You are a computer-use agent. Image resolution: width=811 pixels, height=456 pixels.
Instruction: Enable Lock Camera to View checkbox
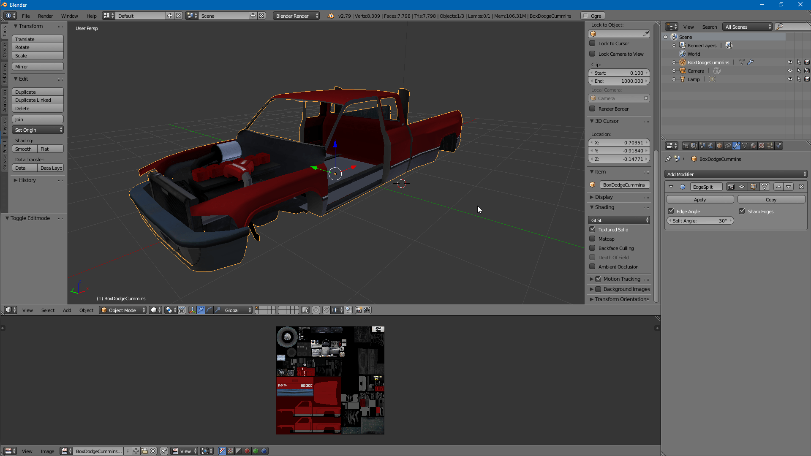(592, 54)
